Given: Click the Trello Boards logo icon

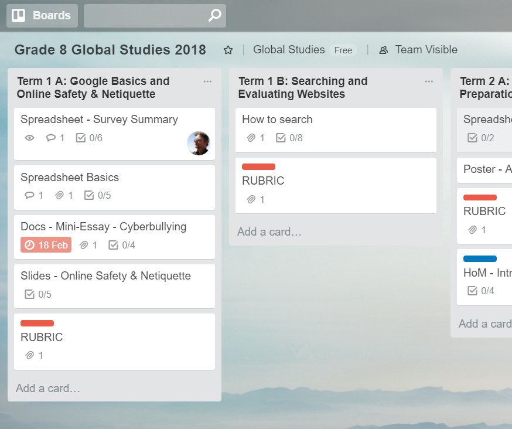Looking at the screenshot, I should tap(19, 15).
